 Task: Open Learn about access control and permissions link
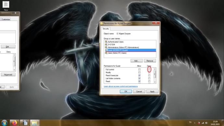[120, 86]
